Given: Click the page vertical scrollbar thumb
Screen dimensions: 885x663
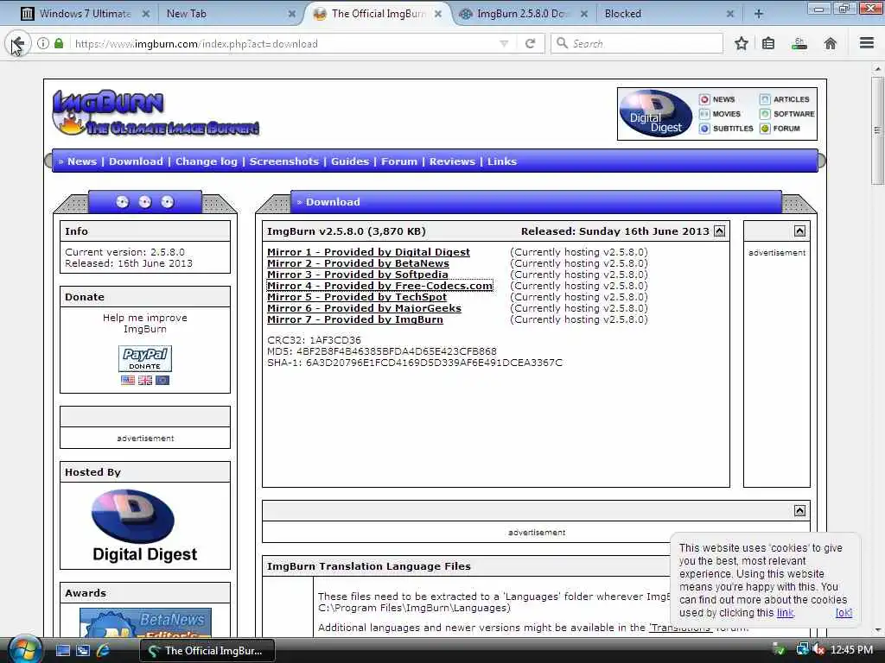Looking at the screenshot, I should point(877,130).
